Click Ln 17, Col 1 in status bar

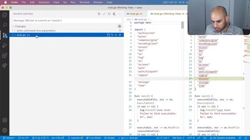(x=162, y=138)
